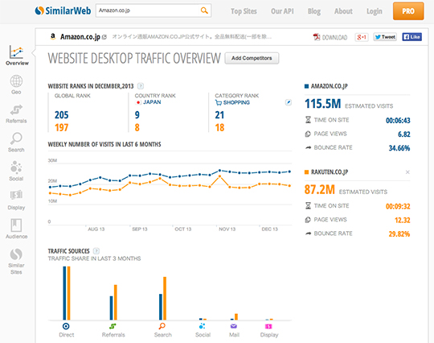Click the Display traffic source icon under chart
Screen dimensions: 434x343
click(268, 326)
